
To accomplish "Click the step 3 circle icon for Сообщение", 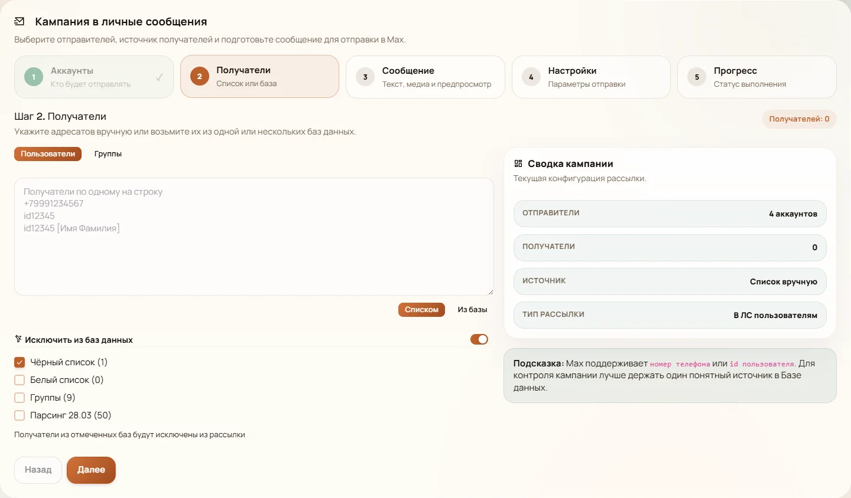I will click(365, 77).
